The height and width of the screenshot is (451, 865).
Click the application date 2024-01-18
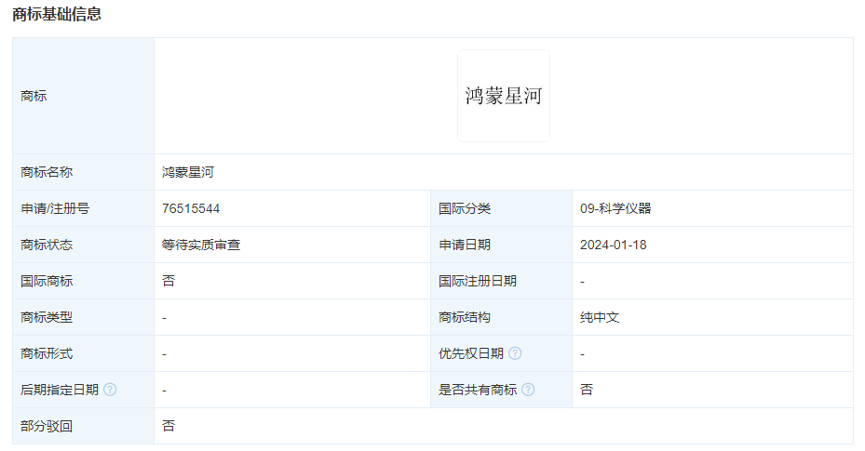click(613, 245)
